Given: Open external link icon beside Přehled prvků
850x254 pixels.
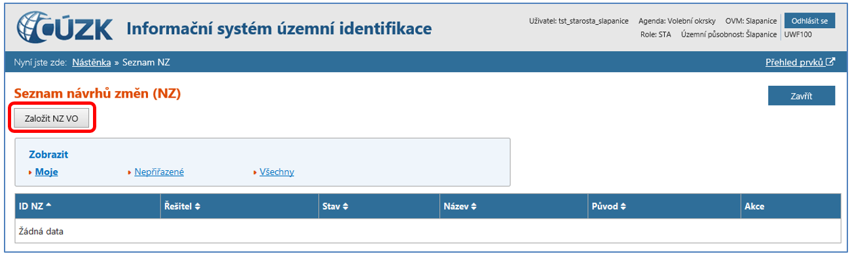Looking at the screenshot, I should point(830,62).
